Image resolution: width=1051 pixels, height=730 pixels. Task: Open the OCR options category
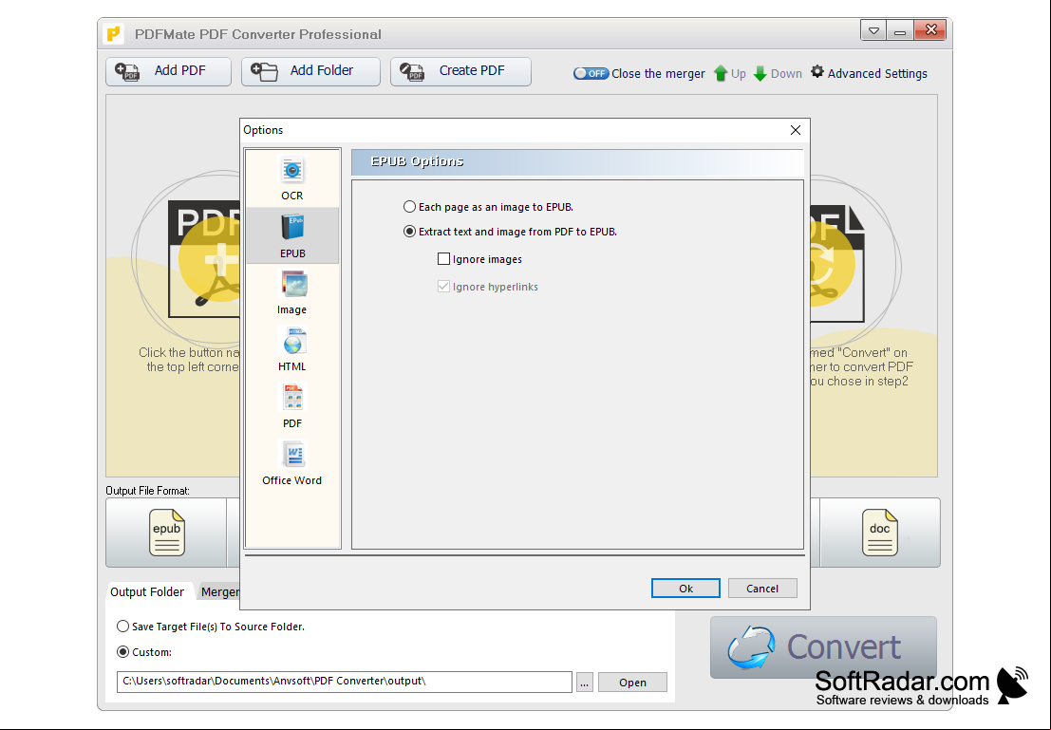(x=292, y=179)
